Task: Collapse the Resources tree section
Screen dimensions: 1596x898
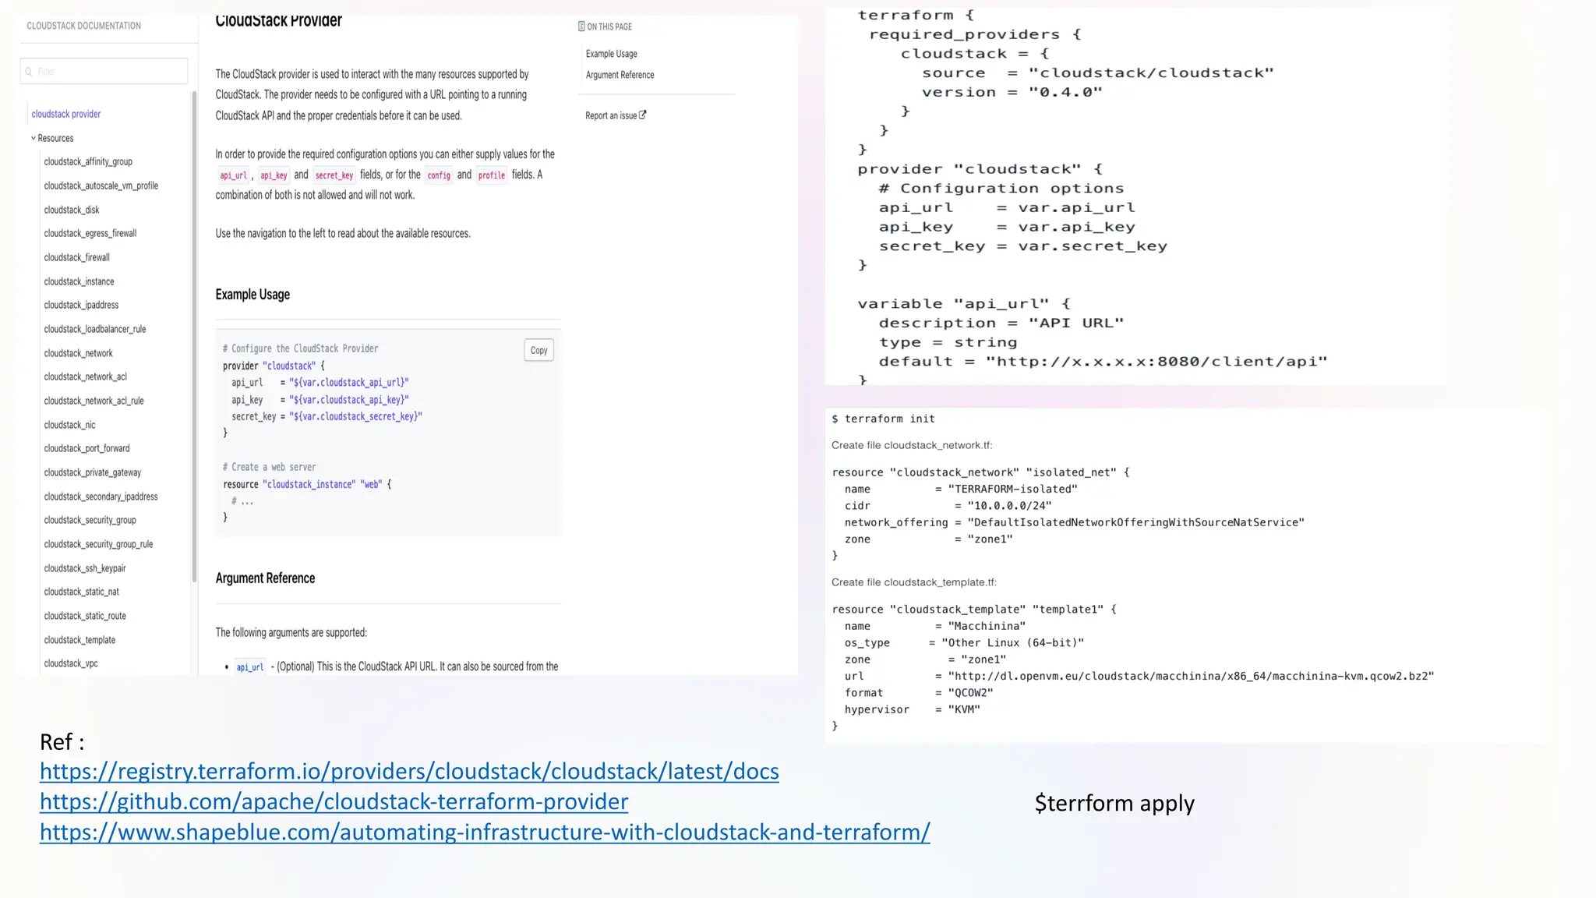Action: [x=34, y=138]
